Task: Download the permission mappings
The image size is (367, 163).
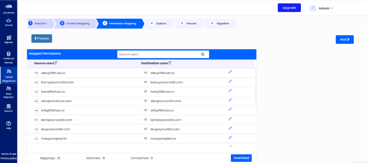Action: point(241,158)
